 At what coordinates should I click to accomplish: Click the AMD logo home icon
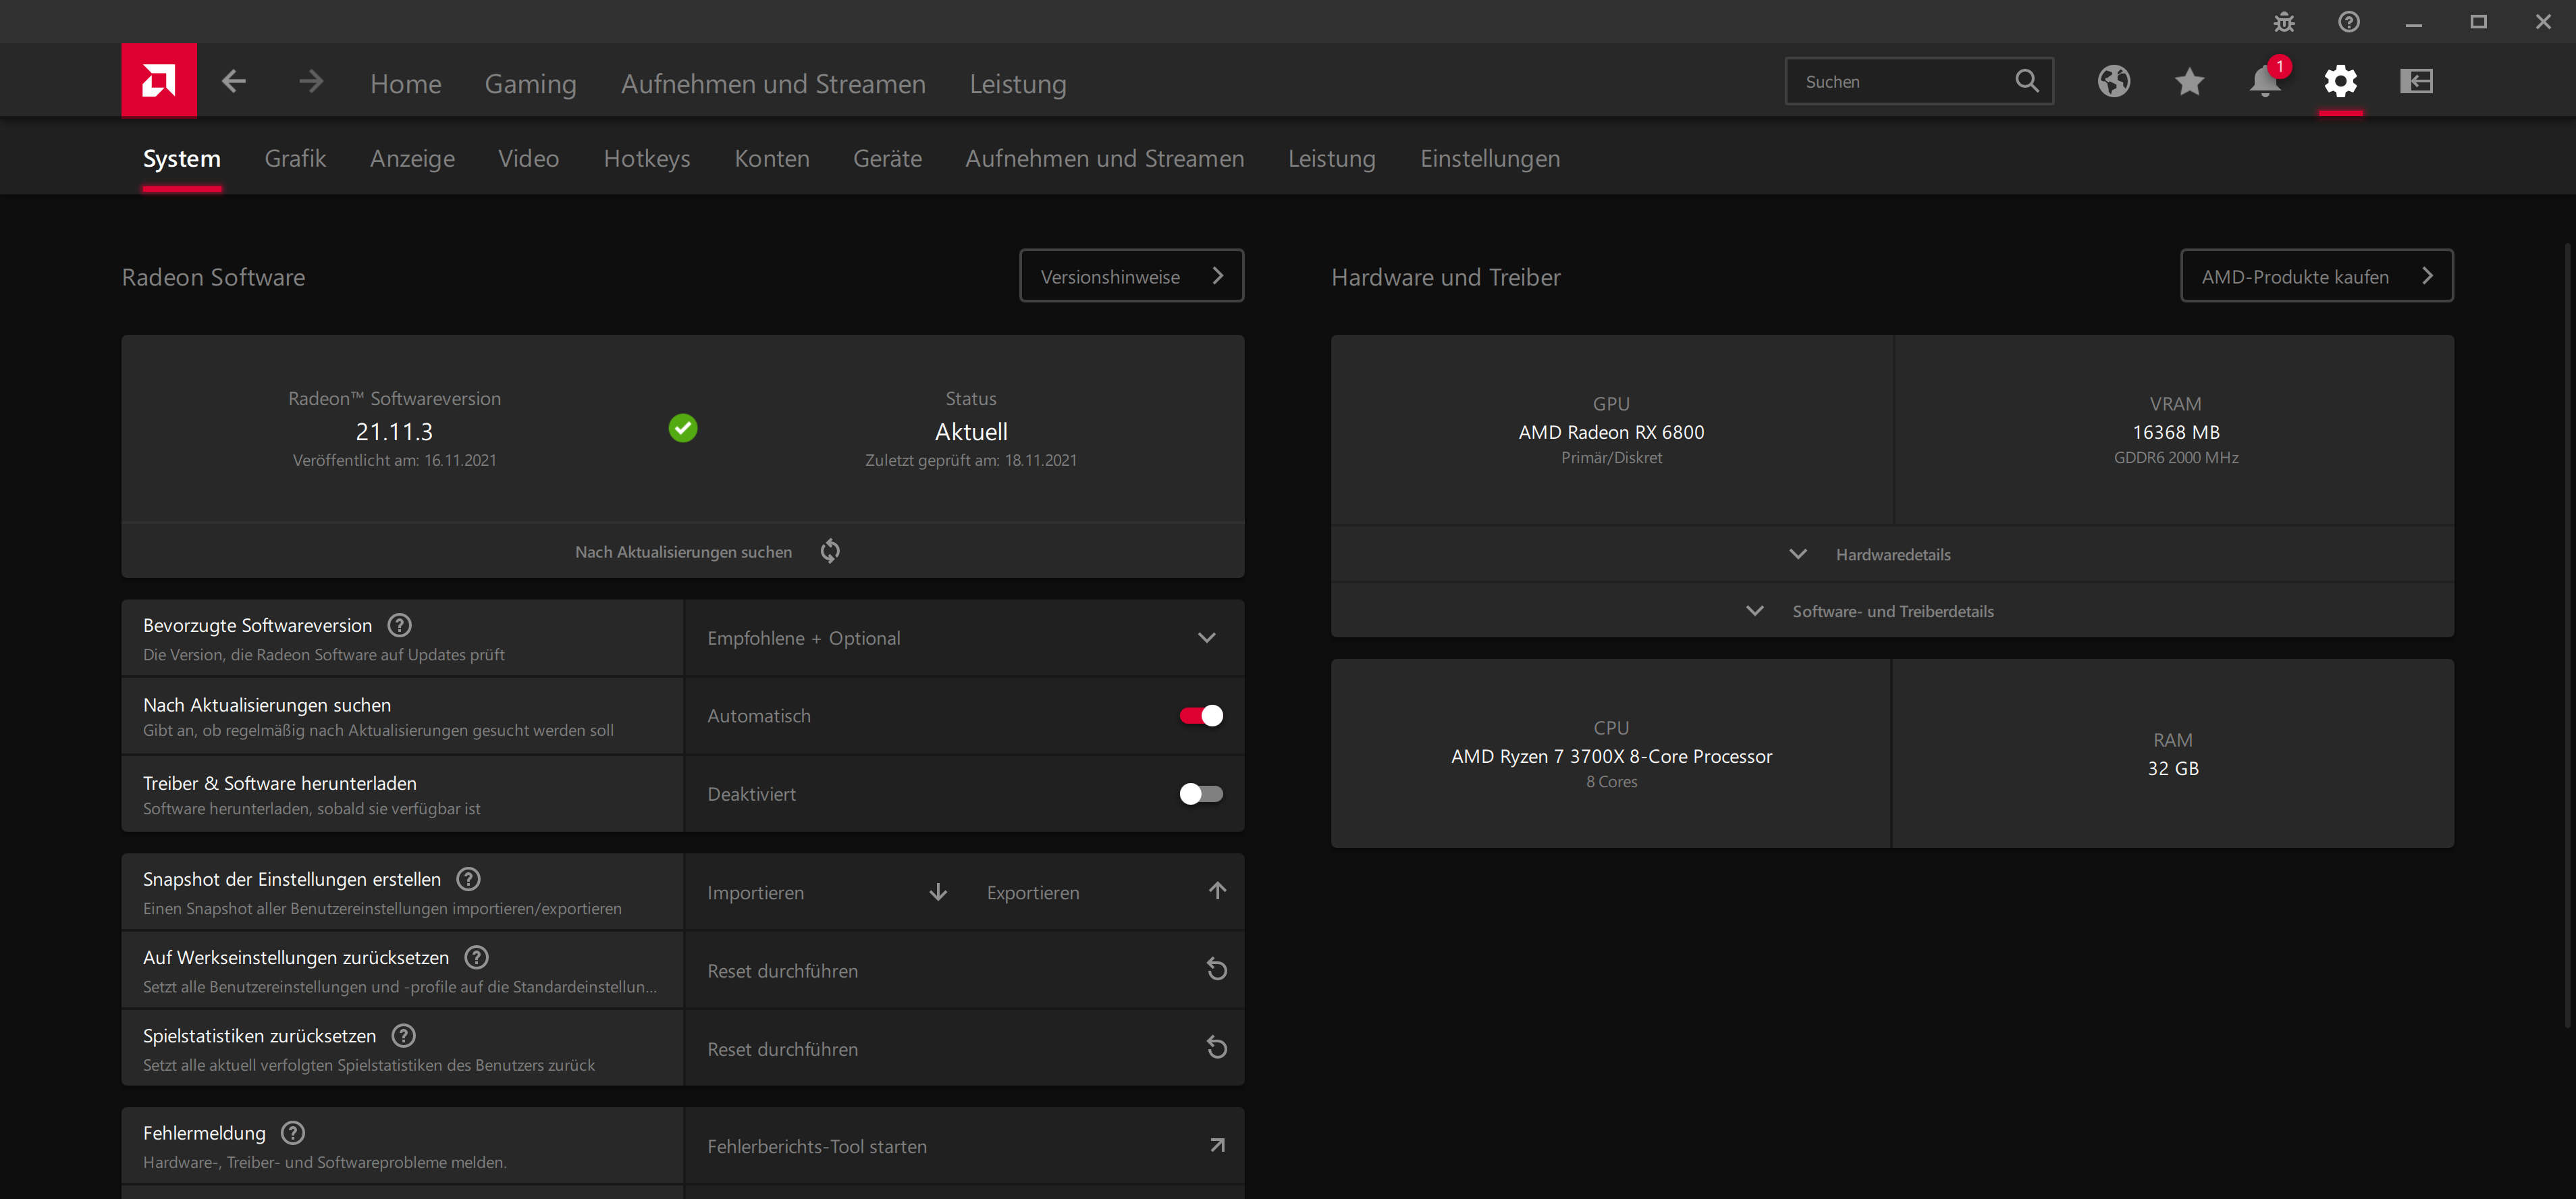click(159, 80)
